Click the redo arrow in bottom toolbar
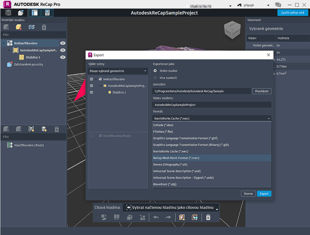The width and height of the screenshot is (310, 235). click(x=168, y=217)
